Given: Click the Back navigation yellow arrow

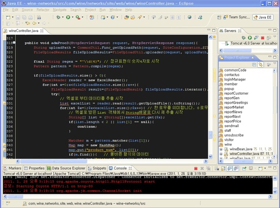Looking at the screenshot, I should 34,23.
